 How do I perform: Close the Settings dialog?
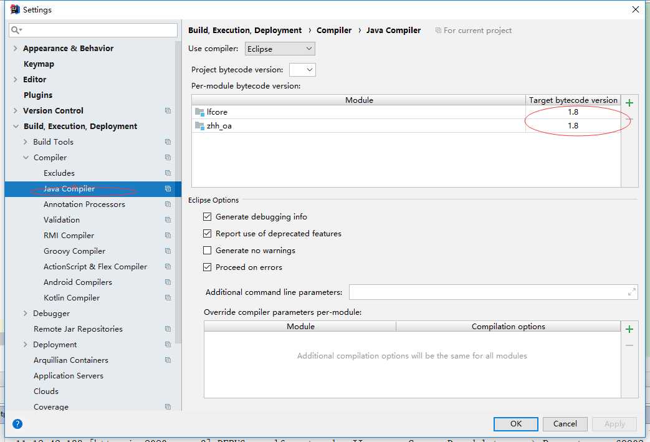tap(636, 9)
